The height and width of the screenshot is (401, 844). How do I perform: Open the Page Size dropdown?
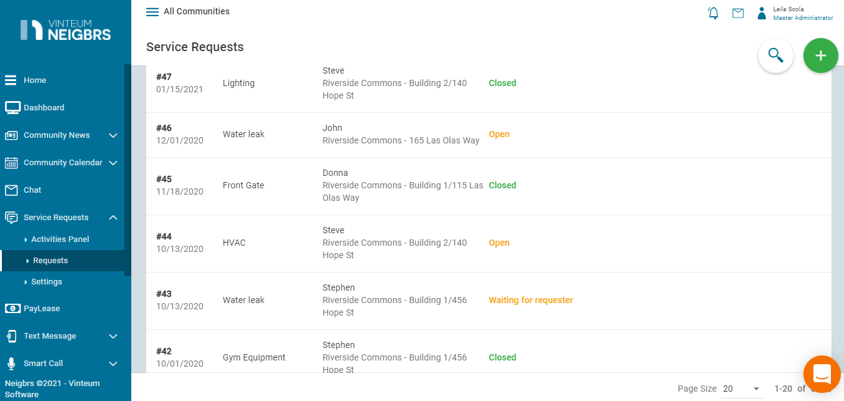(742, 389)
